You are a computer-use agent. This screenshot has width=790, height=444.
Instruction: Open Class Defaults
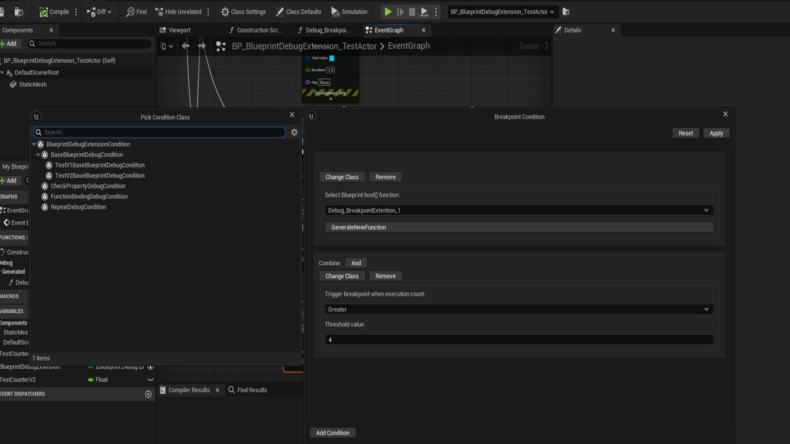(299, 12)
